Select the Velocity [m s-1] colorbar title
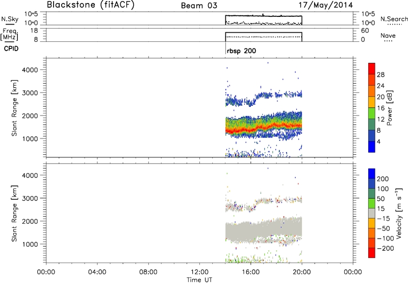408x283 pixels. [399, 214]
